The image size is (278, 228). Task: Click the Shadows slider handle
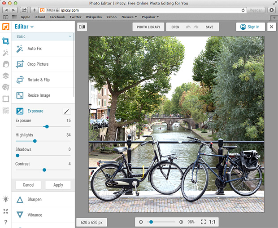coord(17,156)
